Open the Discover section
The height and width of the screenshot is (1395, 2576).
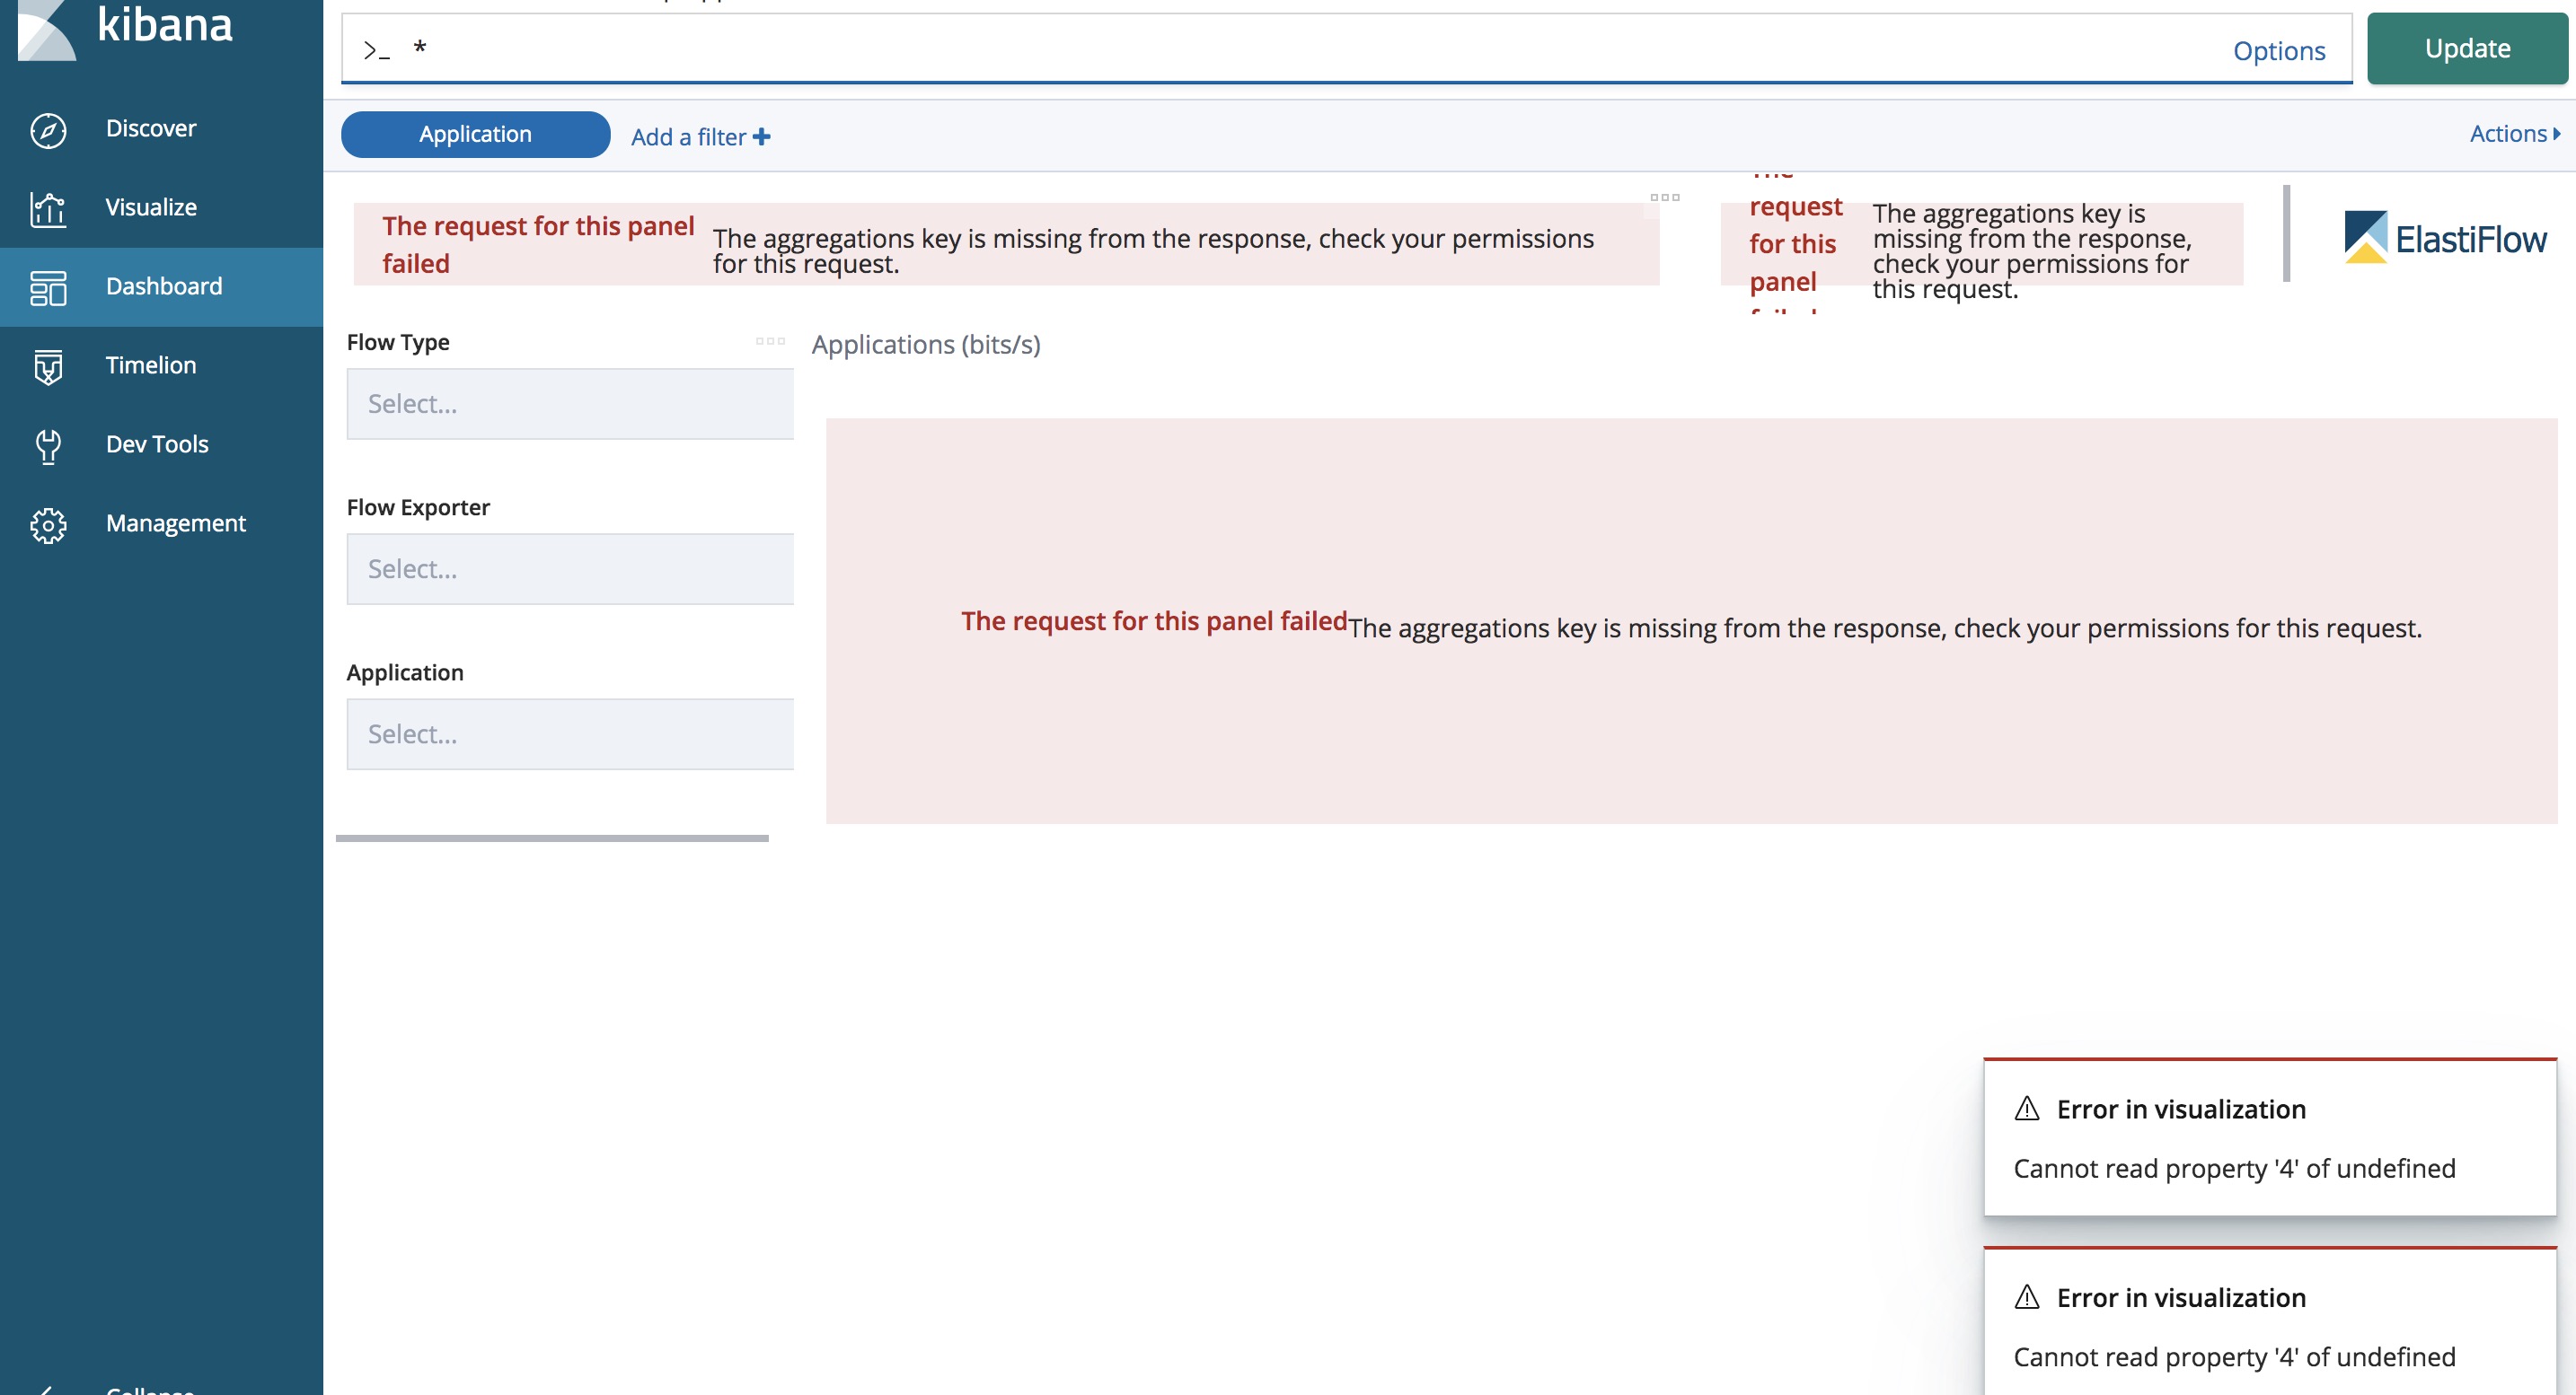150,127
